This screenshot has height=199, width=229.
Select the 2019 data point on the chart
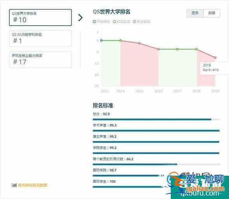point(215,57)
